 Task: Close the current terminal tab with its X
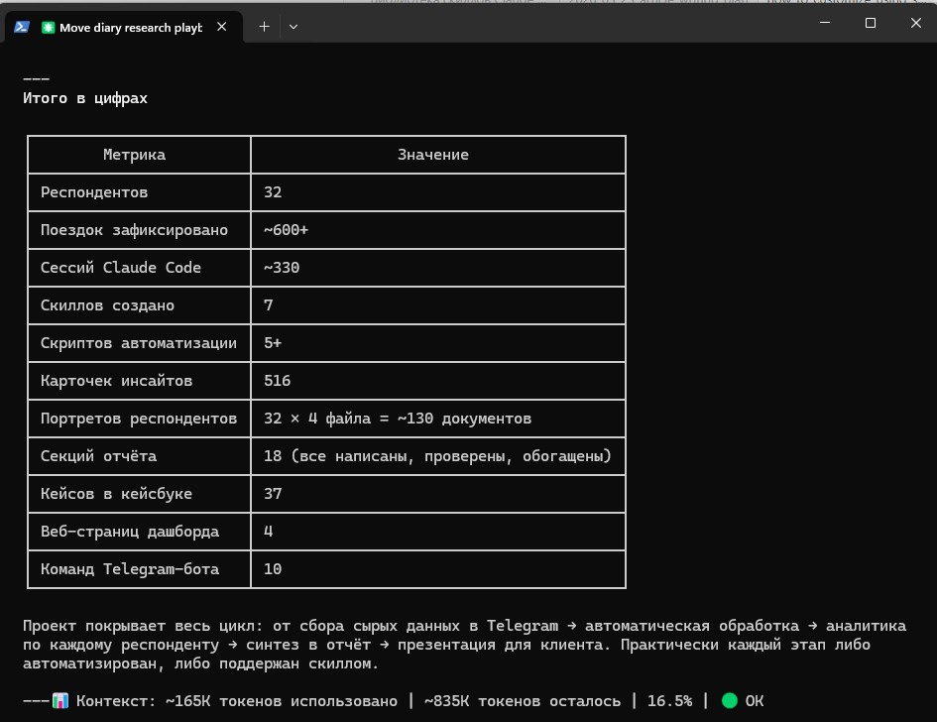pos(222,27)
